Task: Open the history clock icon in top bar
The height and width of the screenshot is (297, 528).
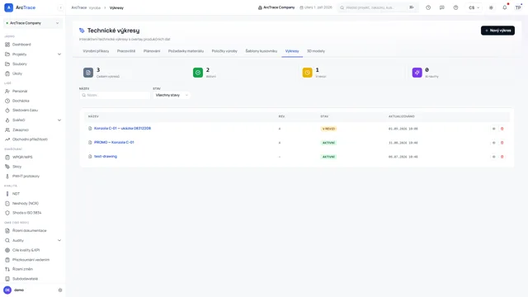Action: pos(428,7)
